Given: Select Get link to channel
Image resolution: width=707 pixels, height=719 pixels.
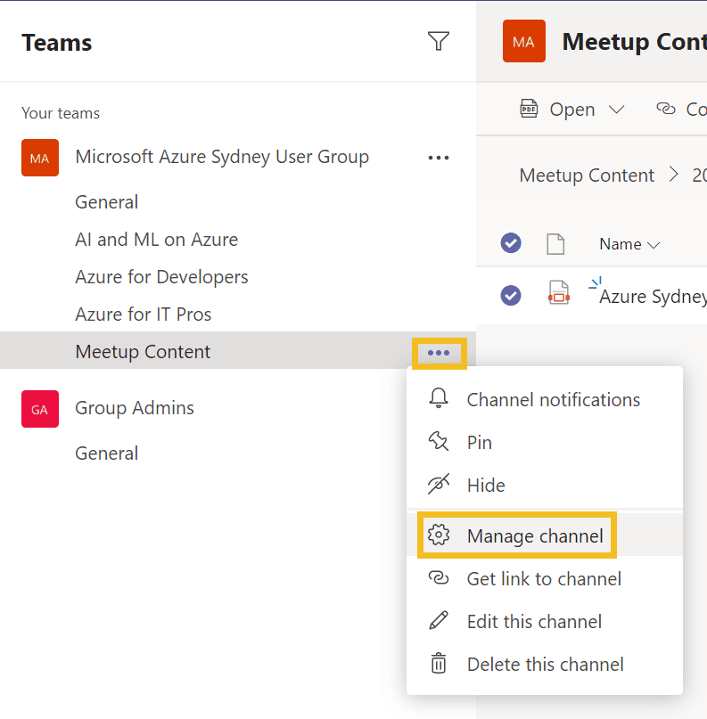Looking at the screenshot, I should [545, 578].
